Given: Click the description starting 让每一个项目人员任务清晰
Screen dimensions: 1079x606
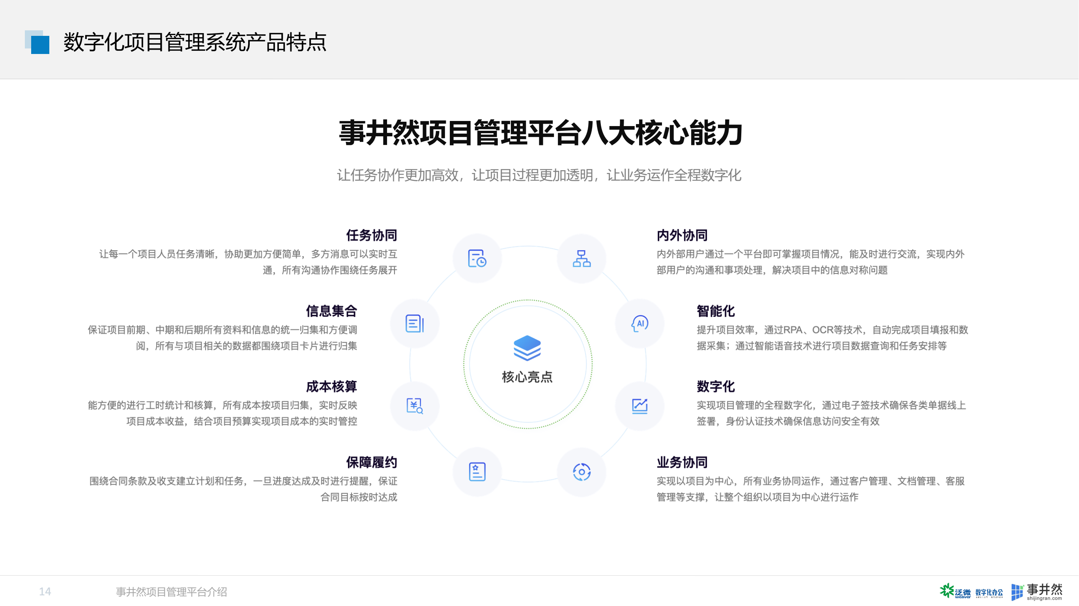Looking at the screenshot, I should (x=248, y=262).
